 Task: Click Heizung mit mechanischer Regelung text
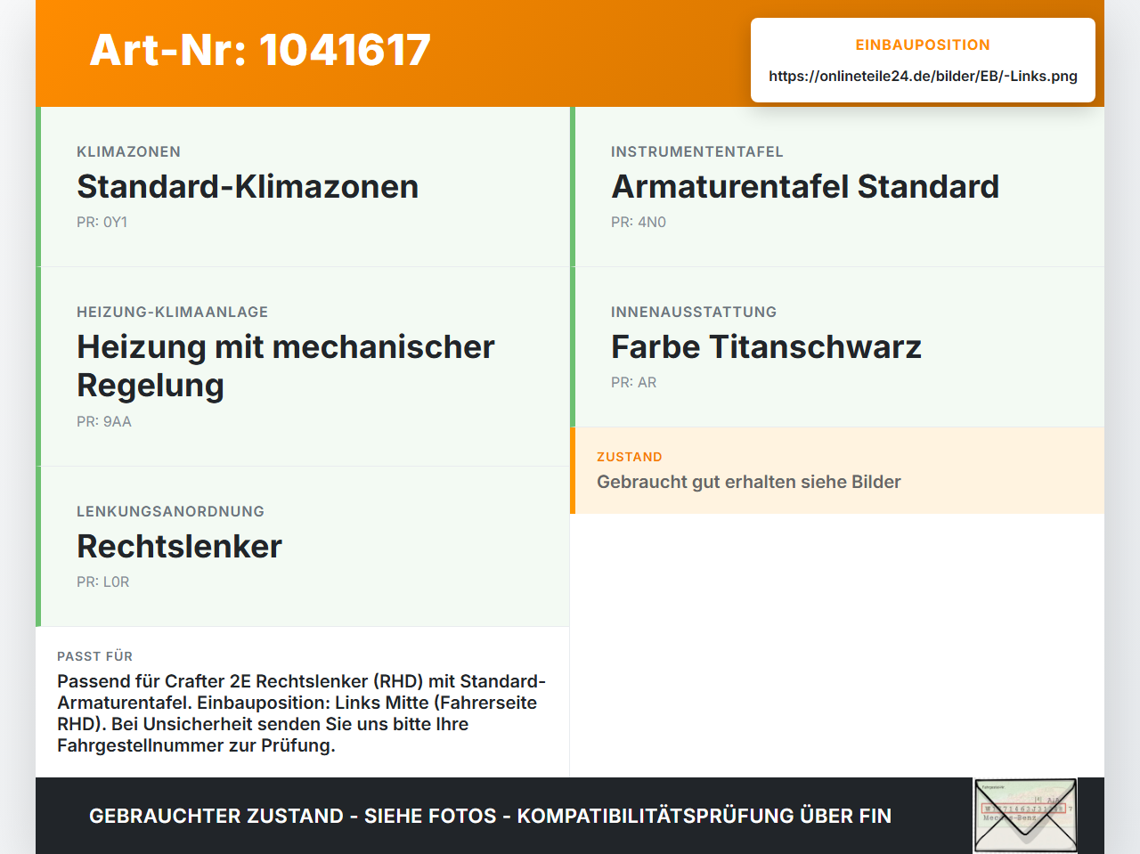click(286, 366)
